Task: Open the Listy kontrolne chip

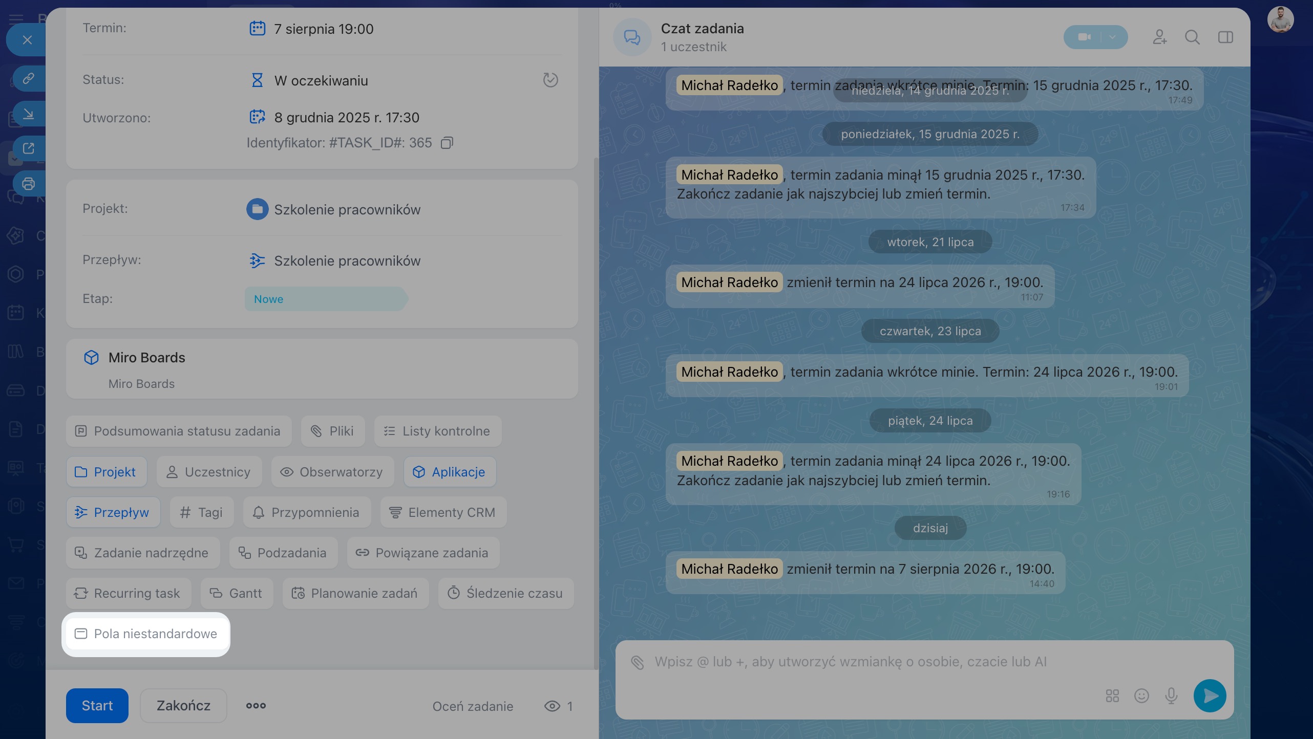Action: 438,431
